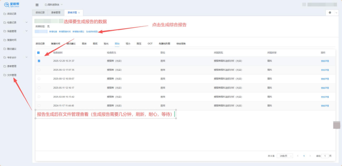Click 生成综合报告 link

pyautogui.click(x=92, y=32)
